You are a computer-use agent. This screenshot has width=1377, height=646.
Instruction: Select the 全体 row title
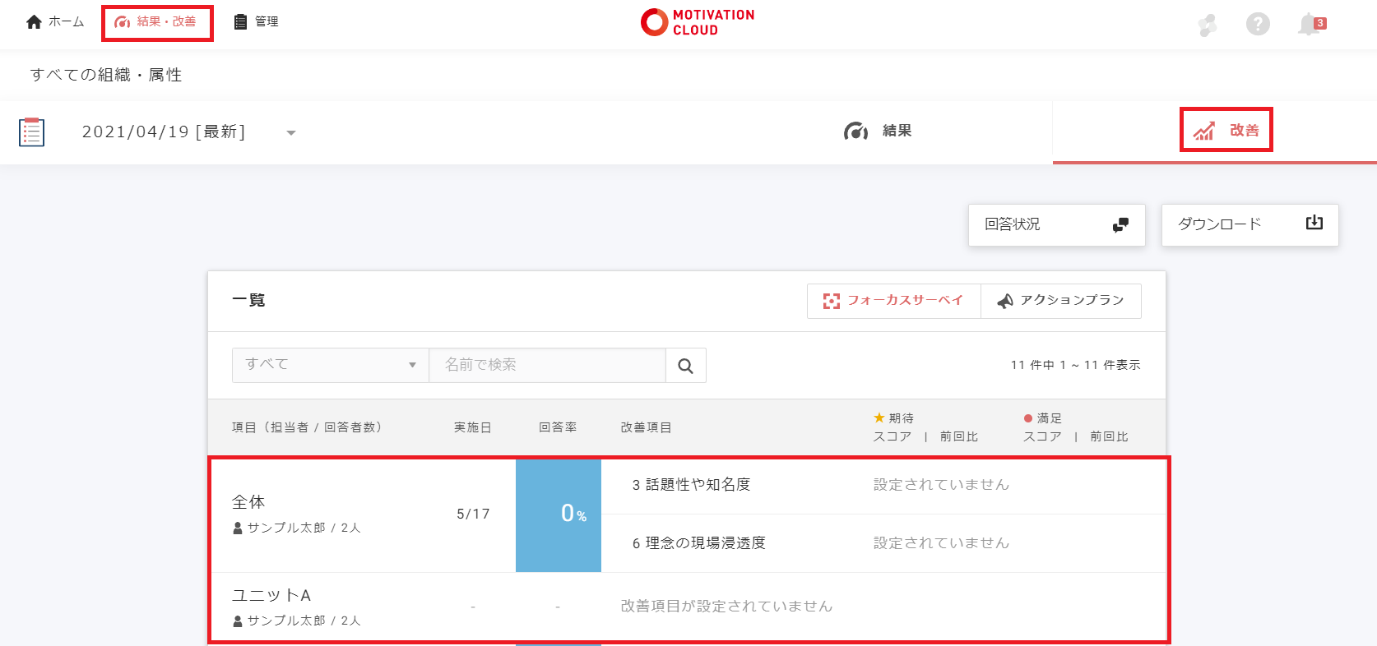248,501
